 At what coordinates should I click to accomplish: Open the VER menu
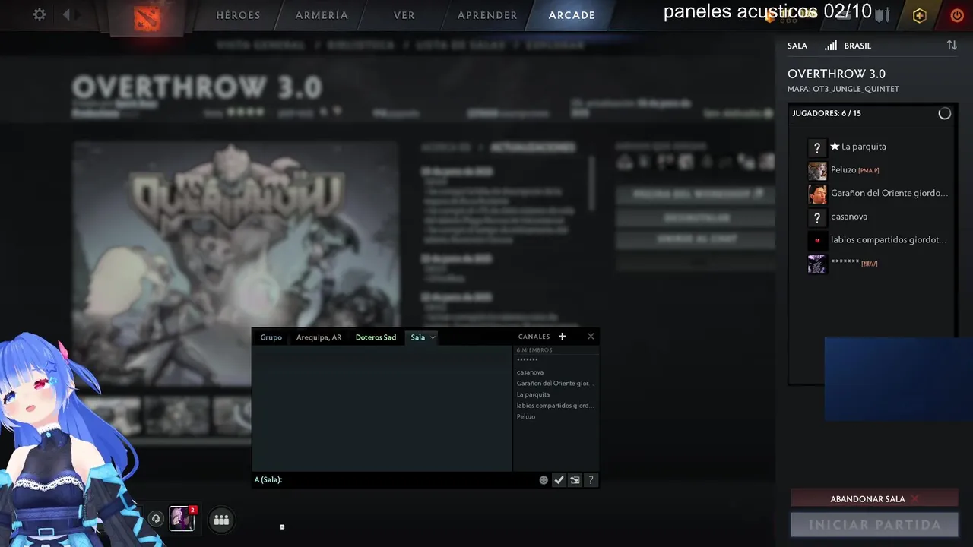(x=404, y=15)
